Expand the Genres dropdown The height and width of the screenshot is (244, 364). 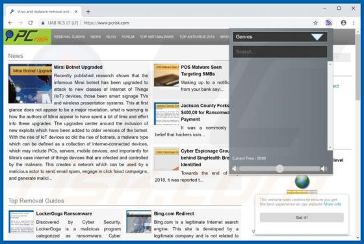click(x=280, y=36)
